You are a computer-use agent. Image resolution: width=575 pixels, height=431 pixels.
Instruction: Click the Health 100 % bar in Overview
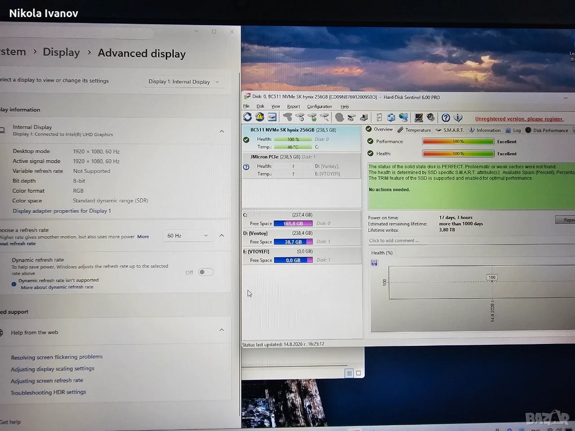pyautogui.click(x=458, y=154)
